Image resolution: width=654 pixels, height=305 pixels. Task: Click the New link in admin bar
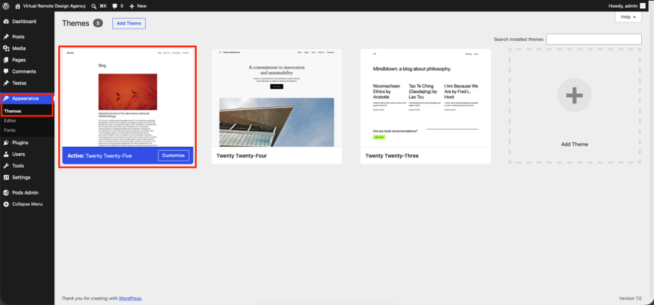[142, 6]
